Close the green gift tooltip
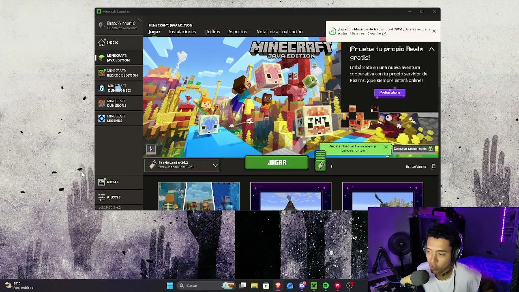The image size is (519, 292). pyautogui.click(x=386, y=146)
